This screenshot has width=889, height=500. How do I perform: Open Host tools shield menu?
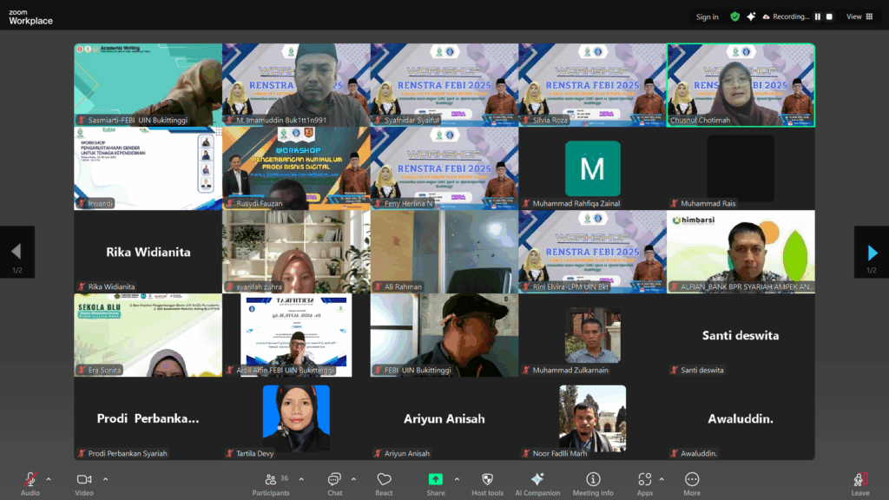pos(487,483)
